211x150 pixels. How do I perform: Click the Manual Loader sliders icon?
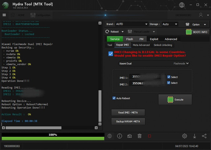[x=130, y=31]
